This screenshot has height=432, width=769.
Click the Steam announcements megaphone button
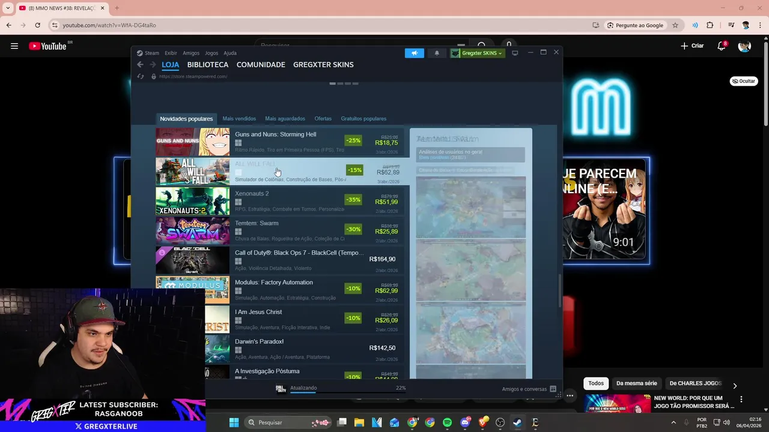coord(414,53)
